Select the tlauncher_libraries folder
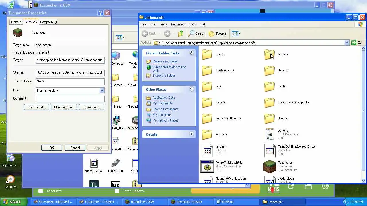The image size is (367, 206). pos(221,118)
